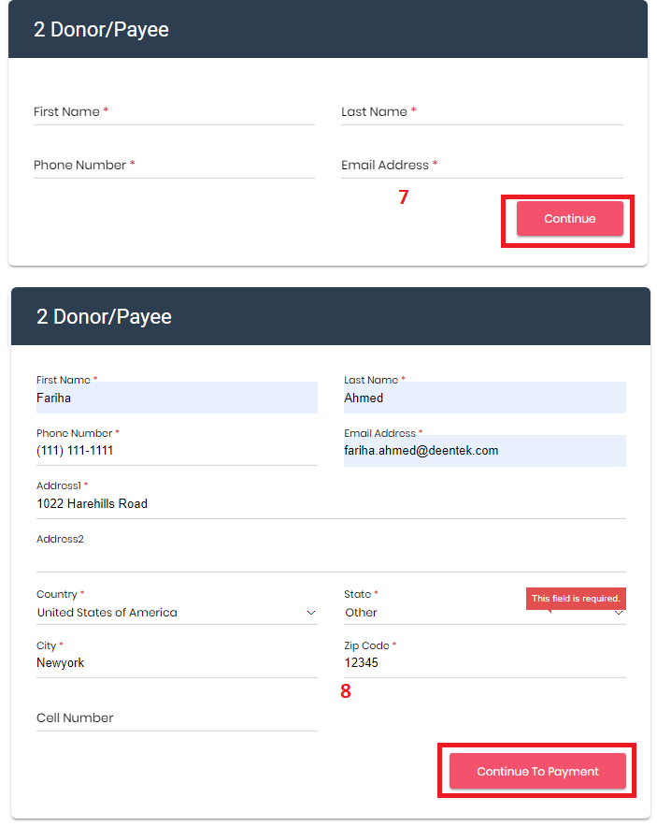657x826 pixels.
Task: Click the First Name field containing Fariha
Action: point(177,398)
